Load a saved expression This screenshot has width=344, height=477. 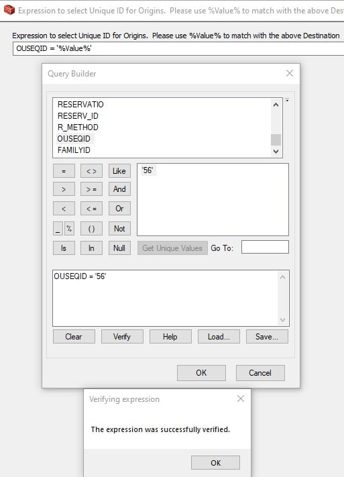point(219,337)
